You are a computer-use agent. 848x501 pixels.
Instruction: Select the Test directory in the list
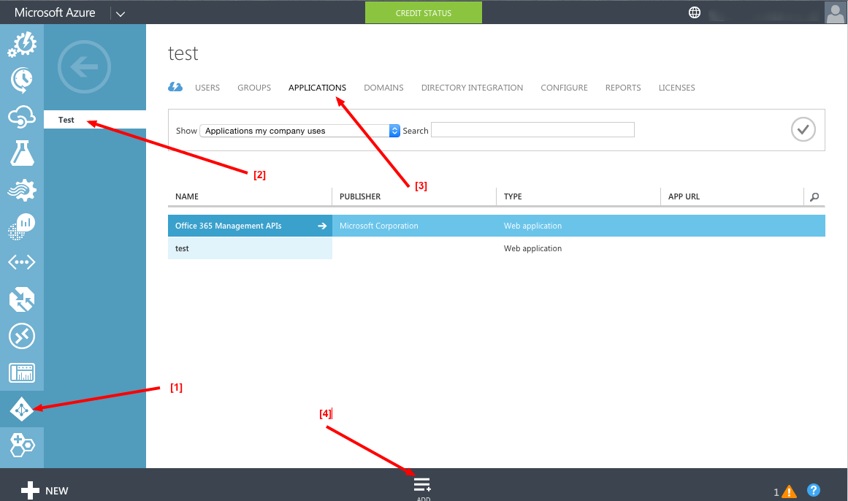click(95, 120)
